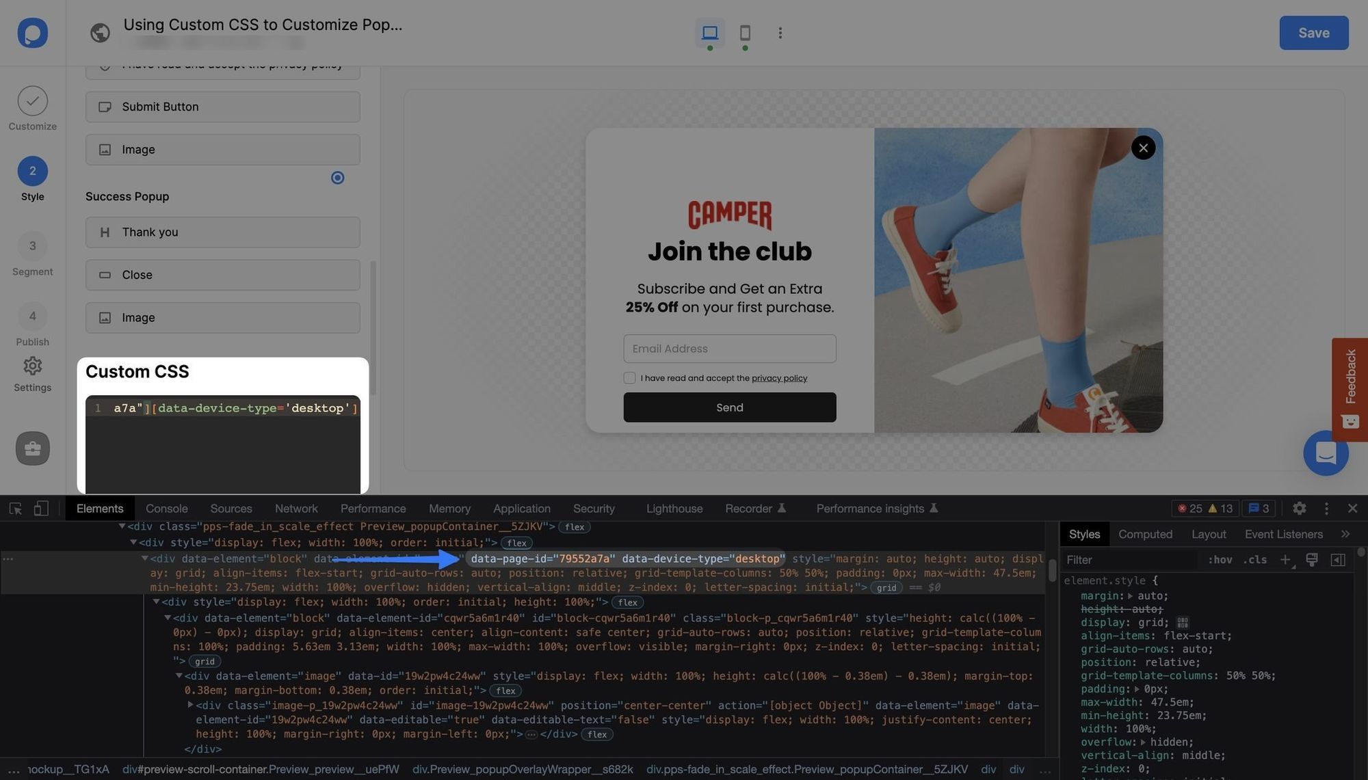Click the Save button
Image resolution: width=1368 pixels, height=780 pixels.
pyautogui.click(x=1313, y=32)
